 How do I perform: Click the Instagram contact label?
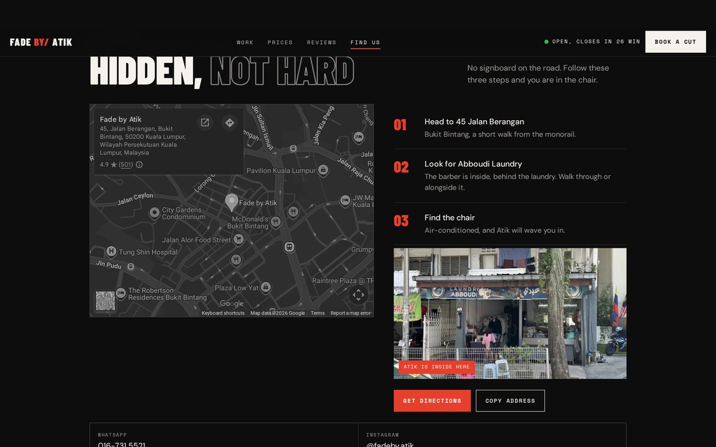tap(382, 435)
